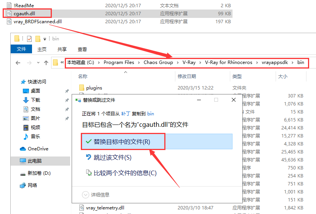Open the recent locations dropdown arrow
Viewport: 316px width, 214px height.
pos(38,63)
